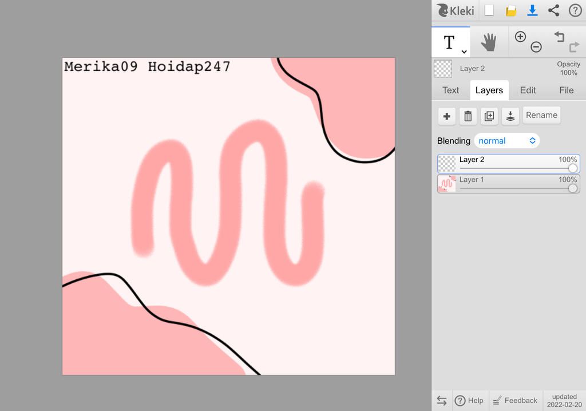This screenshot has height=411, width=586.
Task: Click the share icon
Action: pyautogui.click(x=553, y=10)
